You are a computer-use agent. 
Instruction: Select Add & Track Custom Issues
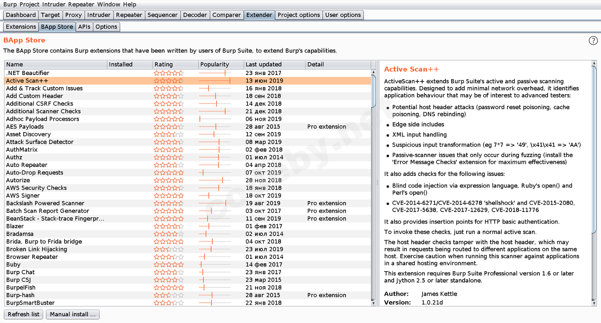coord(188,89)
